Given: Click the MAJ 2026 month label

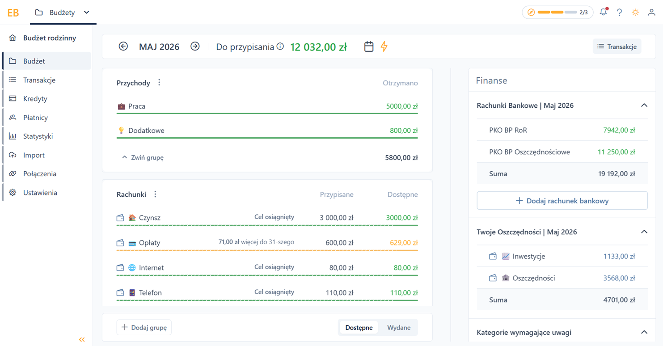Looking at the screenshot, I should (x=159, y=46).
